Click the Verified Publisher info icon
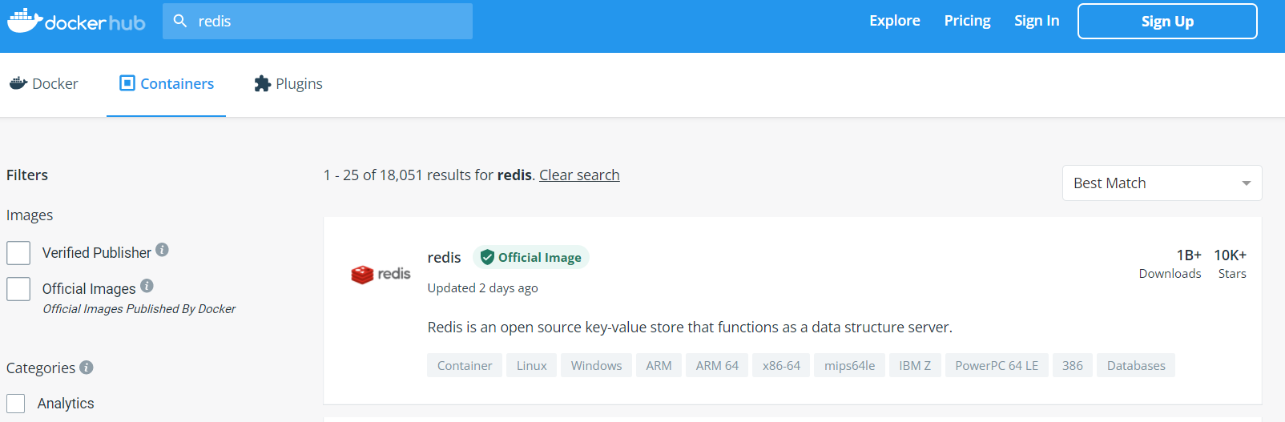 162,250
